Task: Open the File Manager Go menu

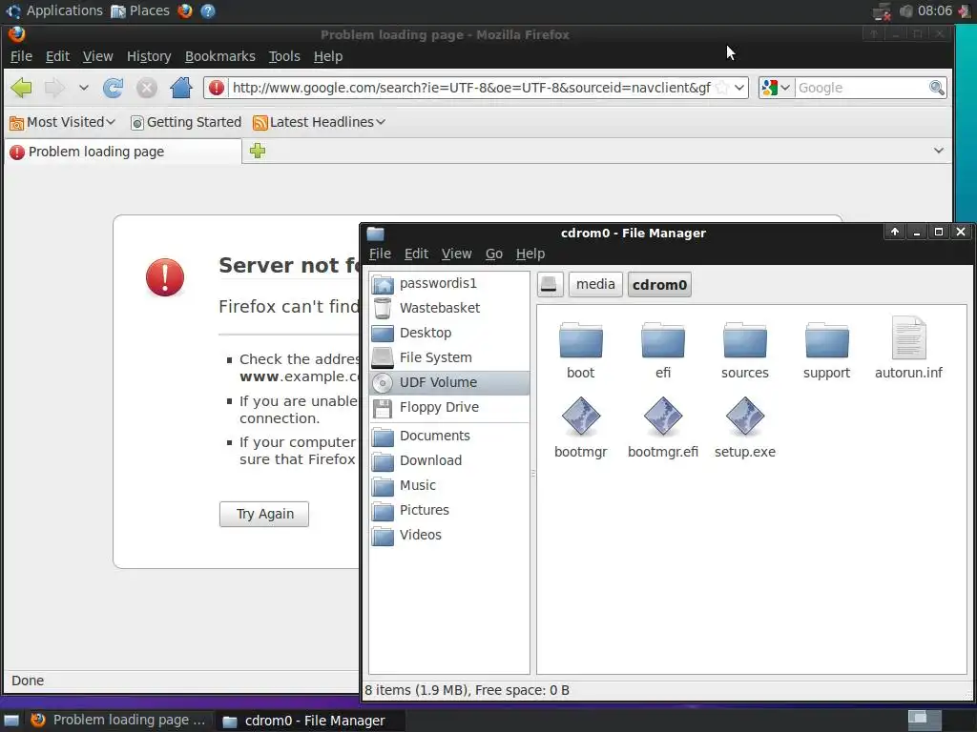Action: coord(494,254)
